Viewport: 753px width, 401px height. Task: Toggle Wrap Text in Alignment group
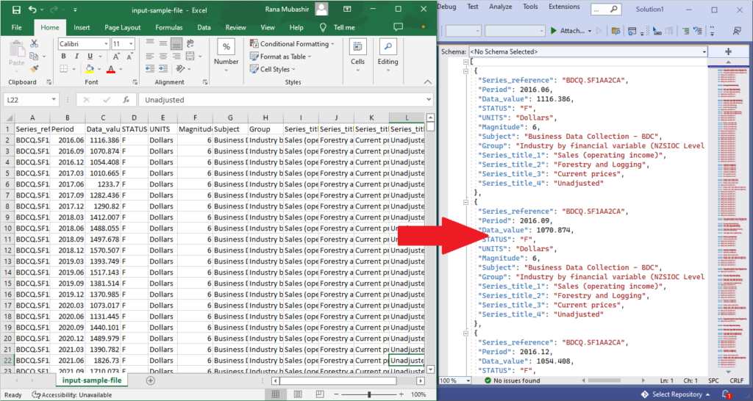(x=190, y=43)
